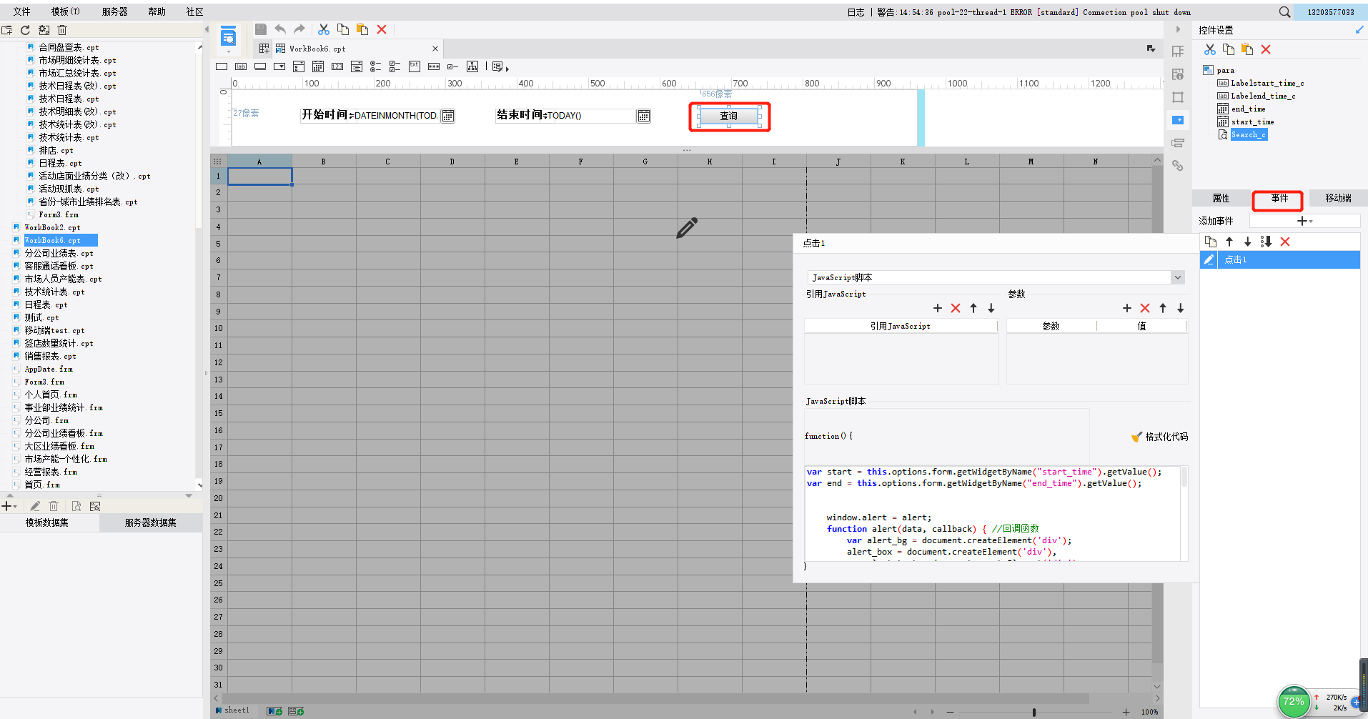Add a referenced JavaScript with the plus icon
This screenshot has width=1368, height=719.
tap(938, 308)
